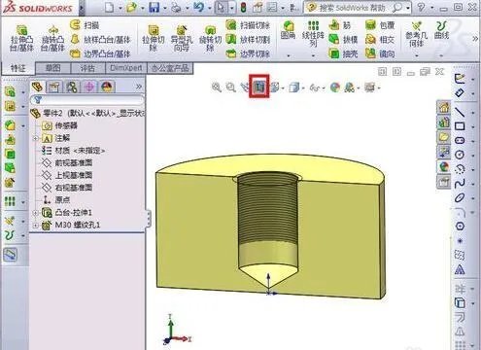Select the 镜向 mirror tool
Viewport: 481px width, 350px height.
coord(380,53)
